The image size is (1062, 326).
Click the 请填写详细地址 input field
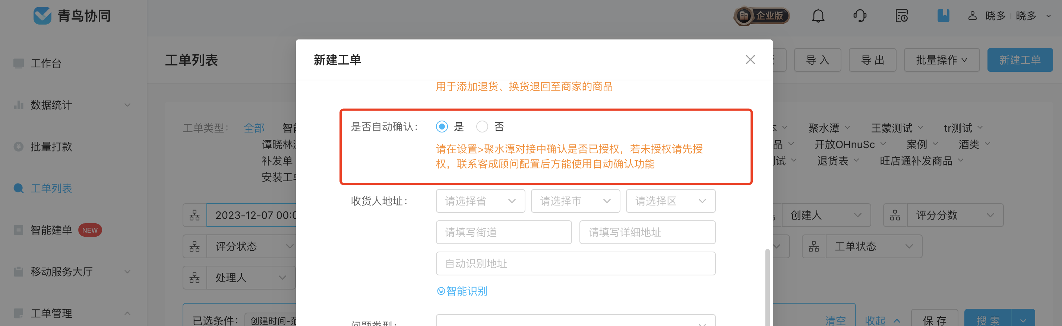coord(647,232)
